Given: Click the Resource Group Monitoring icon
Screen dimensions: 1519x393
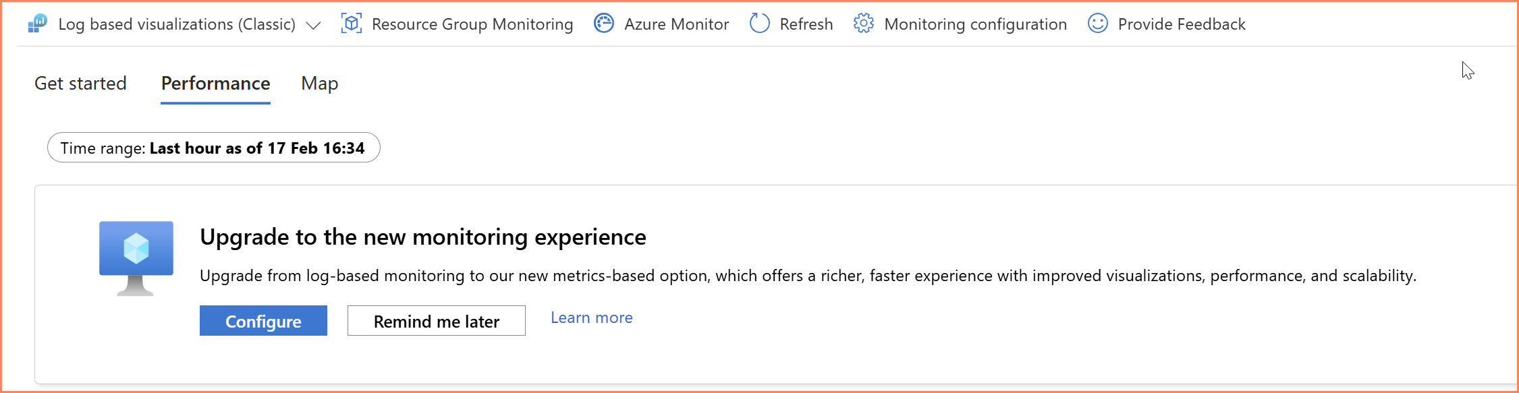Looking at the screenshot, I should pos(351,23).
